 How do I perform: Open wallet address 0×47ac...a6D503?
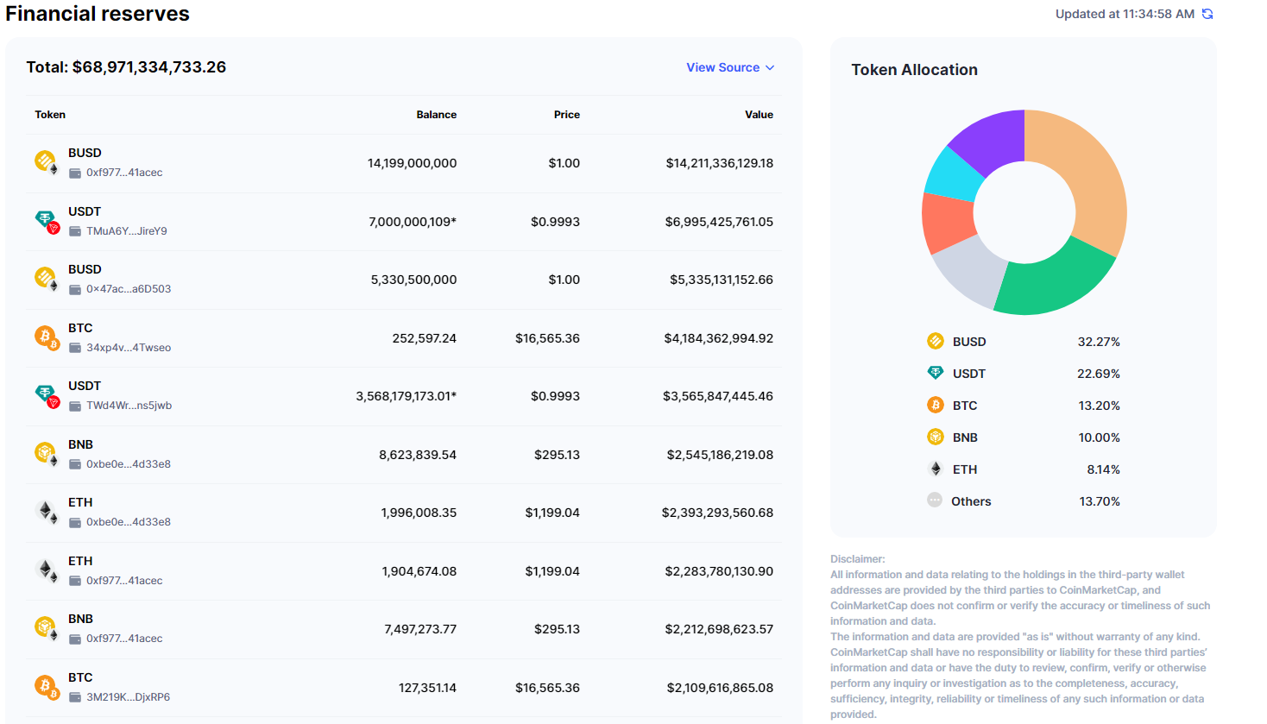(x=129, y=289)
